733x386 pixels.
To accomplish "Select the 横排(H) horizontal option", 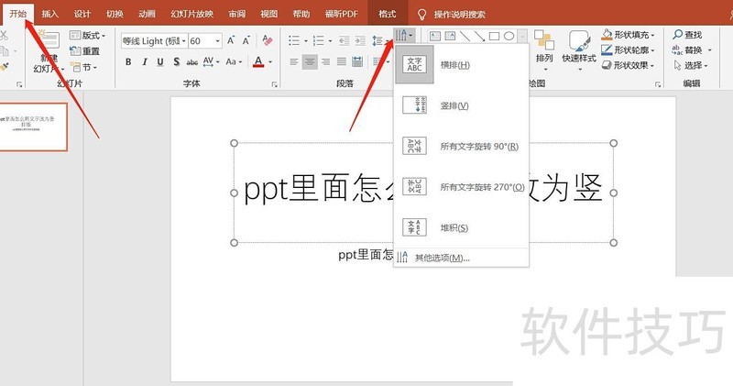I will (x=461, y=64).
